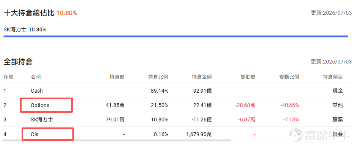Click the horizontal scrollbar under the table
Viewport: 357px width, 149px height.
click(x=116, y=140)
